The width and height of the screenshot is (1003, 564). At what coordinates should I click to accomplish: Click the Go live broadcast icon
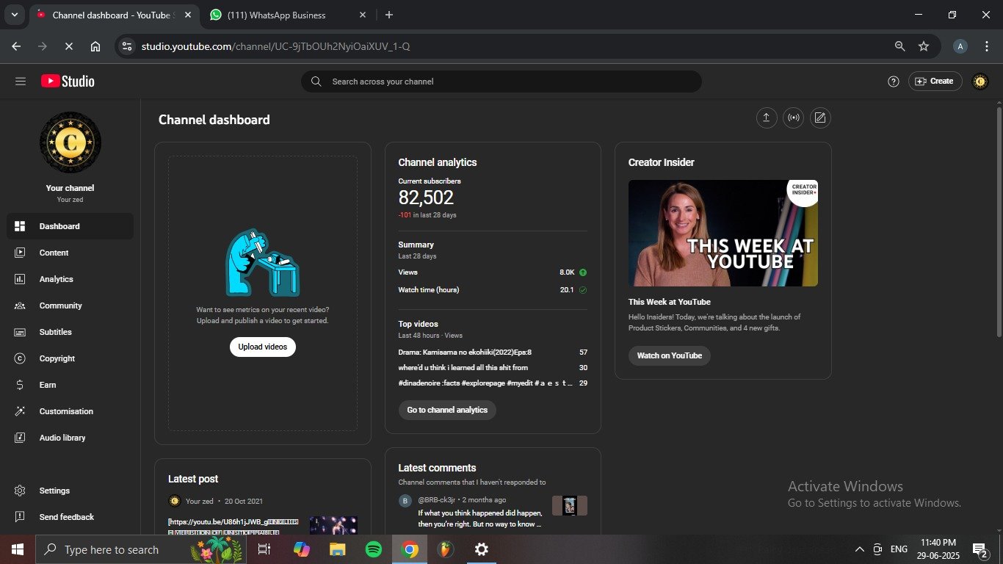(794, 118)
